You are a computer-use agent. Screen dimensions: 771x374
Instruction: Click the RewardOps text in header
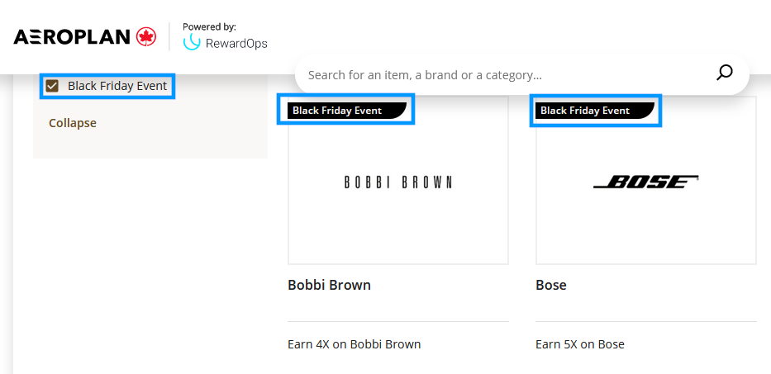pos(236,44)
